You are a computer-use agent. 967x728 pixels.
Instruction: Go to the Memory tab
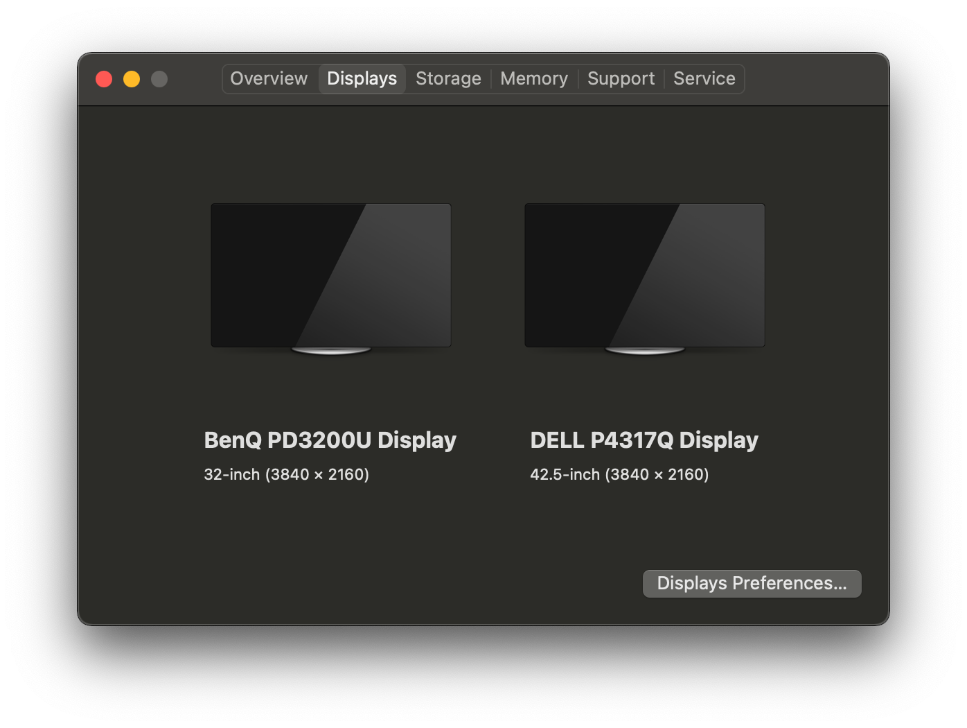pyautogui.click(x=534, y=78)
